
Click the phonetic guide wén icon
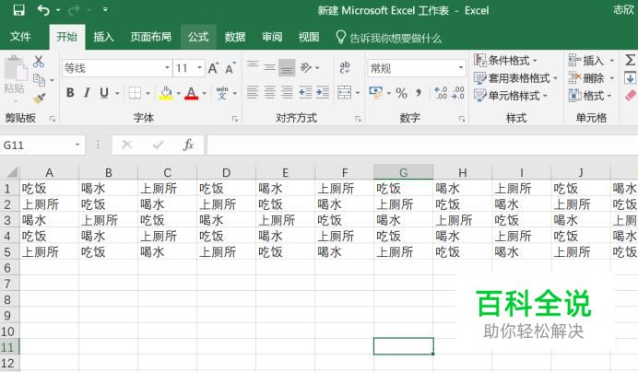point(222,93)
